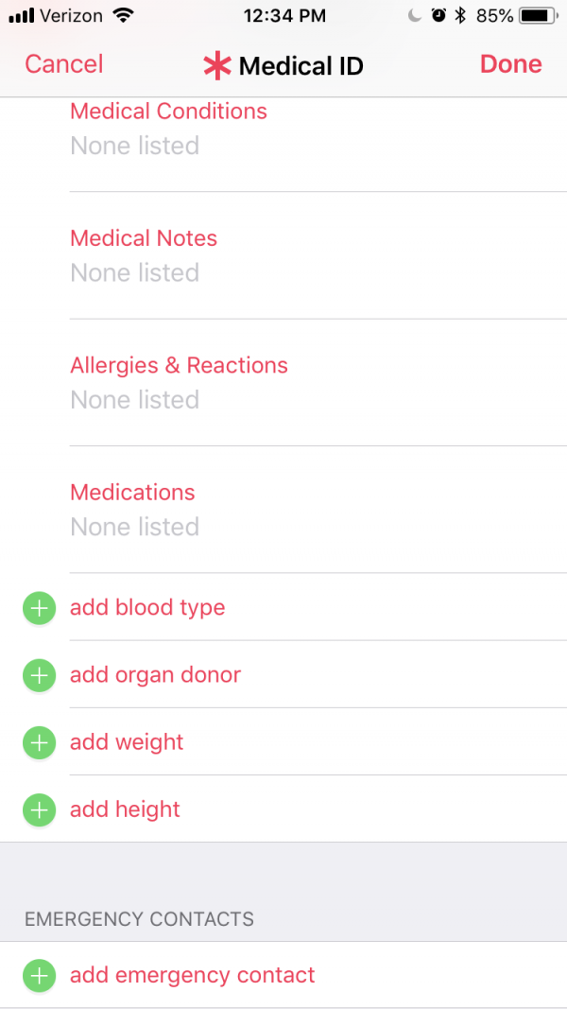The image size is (567, 1009).
Task: Tap green plus icon beside add weight
Action: [x=39, y=743]
